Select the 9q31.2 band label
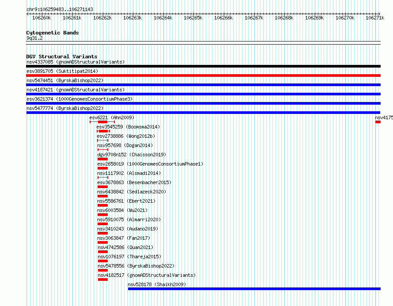This screenshot has height=306, width=393. pyautogui.click(x=34, y=38)
